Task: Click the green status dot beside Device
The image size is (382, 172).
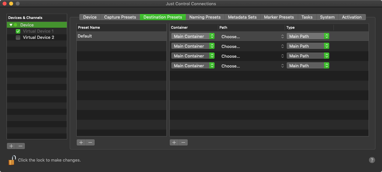Action: pos(15,25)
